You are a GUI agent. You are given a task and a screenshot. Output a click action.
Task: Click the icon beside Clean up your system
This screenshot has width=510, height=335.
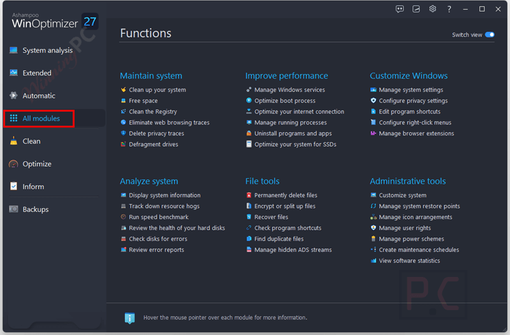click(123, 89)
